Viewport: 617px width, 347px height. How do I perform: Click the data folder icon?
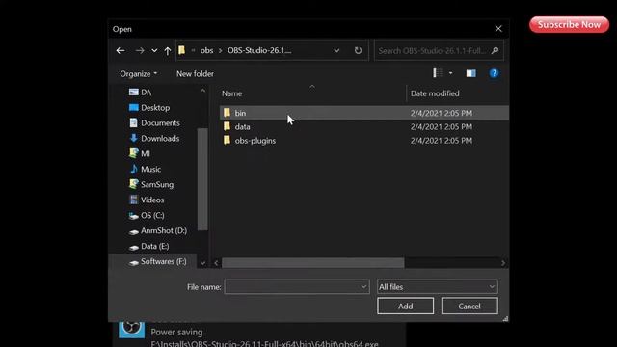coord(227,126)
